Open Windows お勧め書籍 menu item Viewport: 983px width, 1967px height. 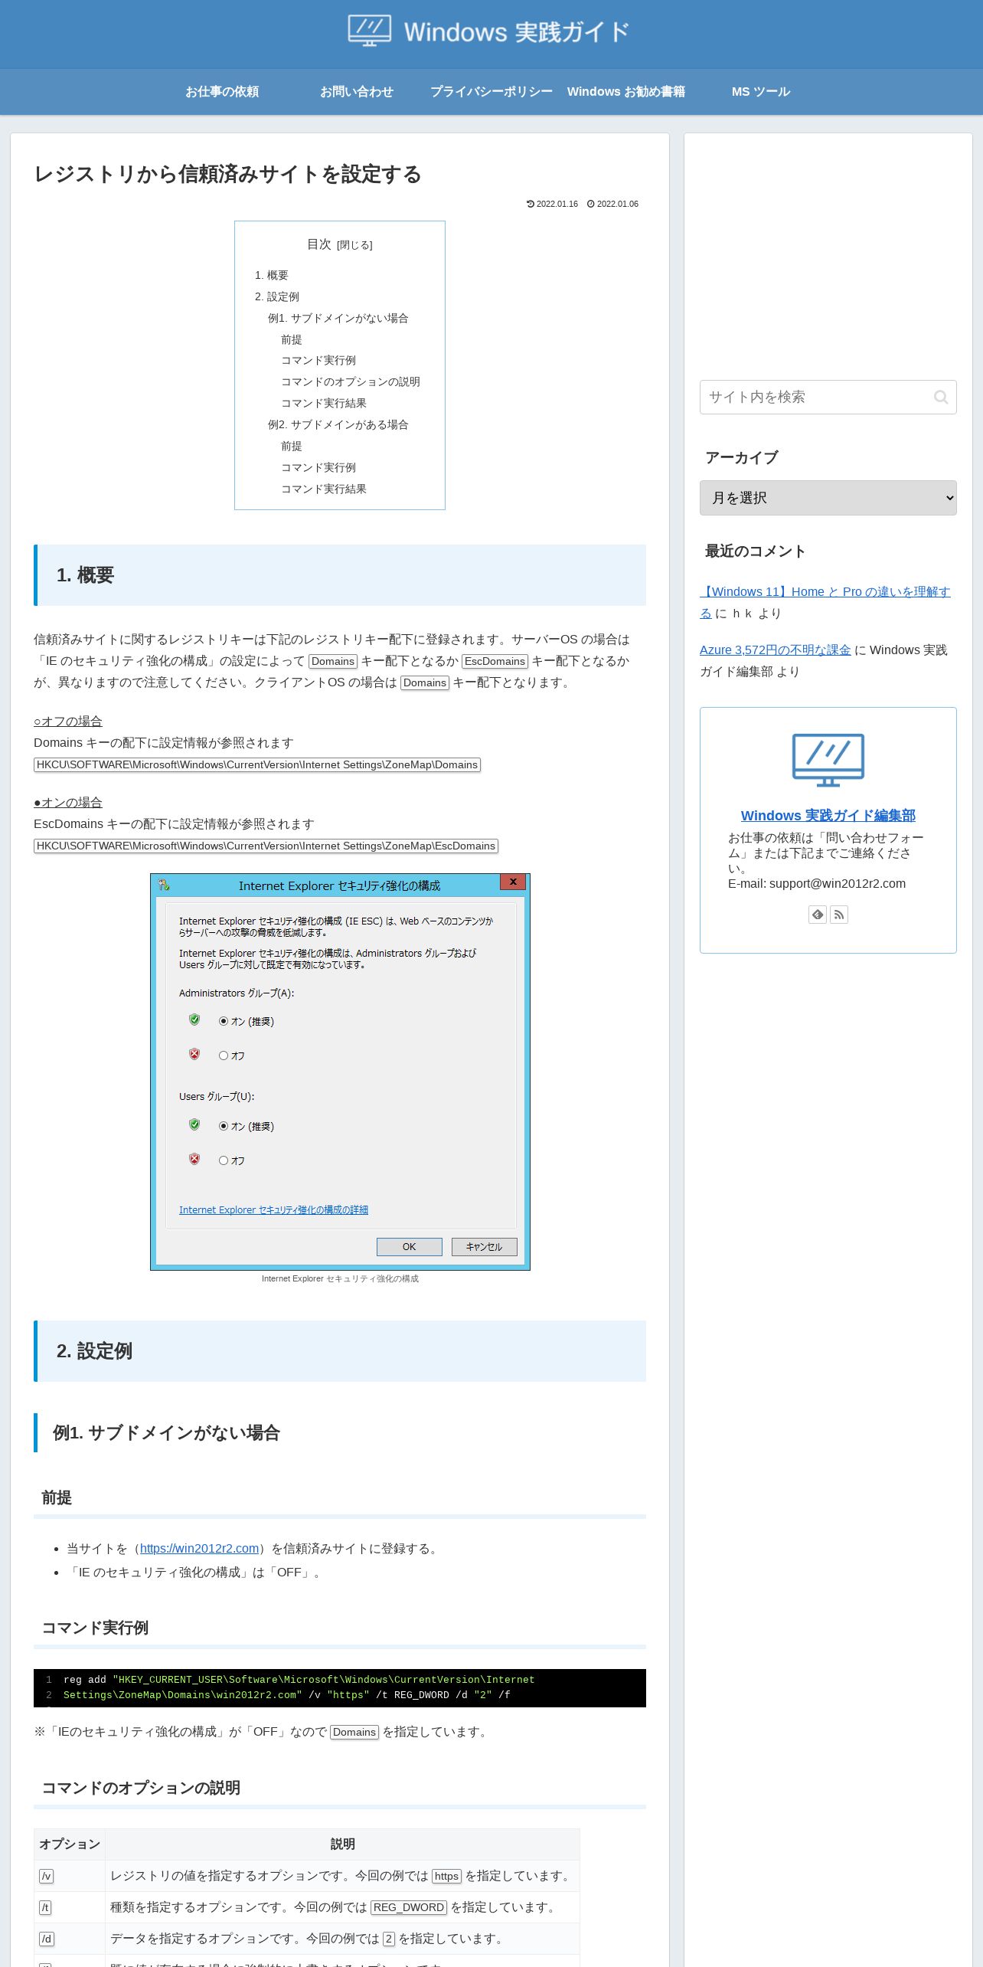click(x=626, y=92)
